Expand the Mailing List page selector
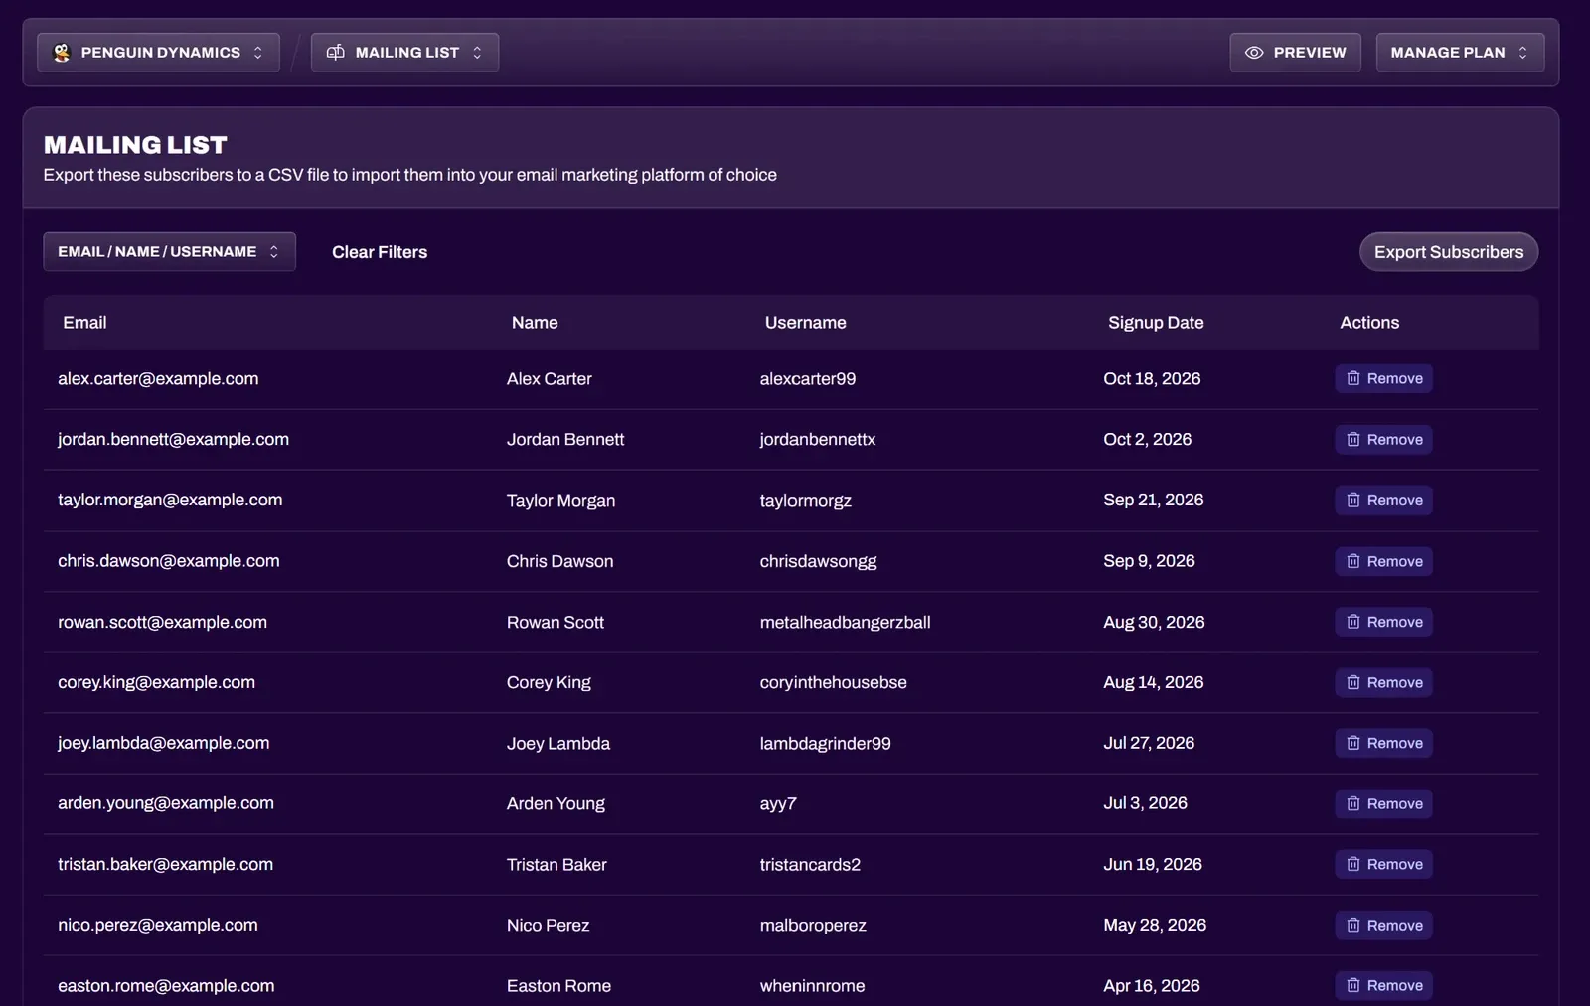The width and height of the screenshot is (1590, 1006). coord(404,53)
